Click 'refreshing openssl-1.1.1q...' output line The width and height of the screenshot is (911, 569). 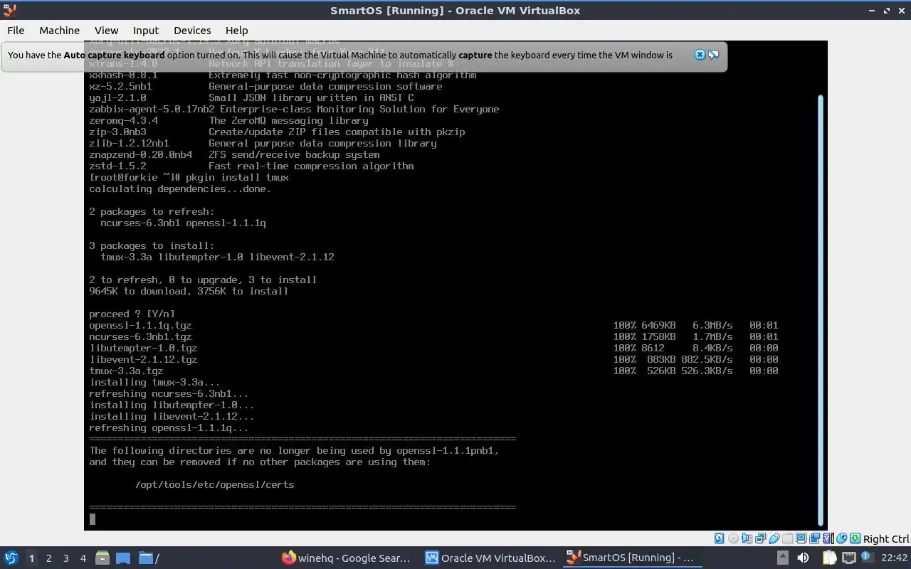point(169,427)
